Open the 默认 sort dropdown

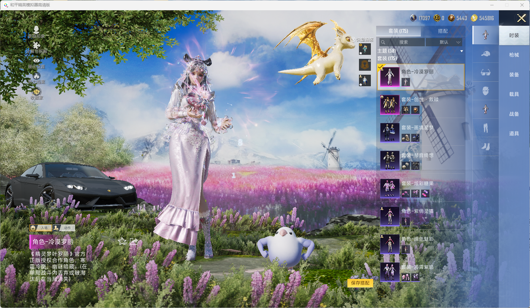coord(444,42)
